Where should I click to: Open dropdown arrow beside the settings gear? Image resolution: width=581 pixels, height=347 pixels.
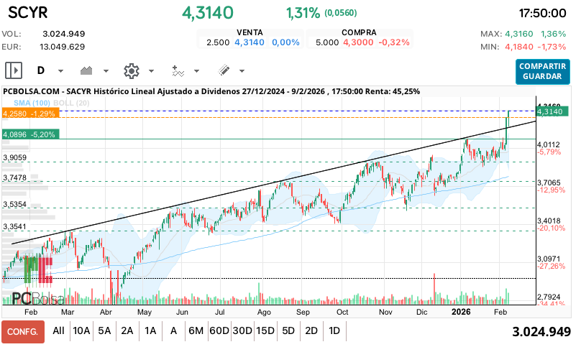(151, 71)
